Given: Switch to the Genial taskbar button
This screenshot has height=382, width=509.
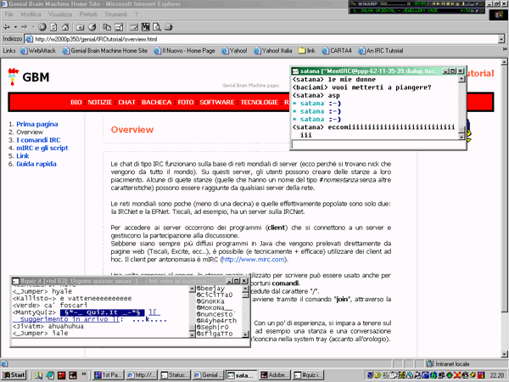Looking at the screenshot, I should 208,375.
